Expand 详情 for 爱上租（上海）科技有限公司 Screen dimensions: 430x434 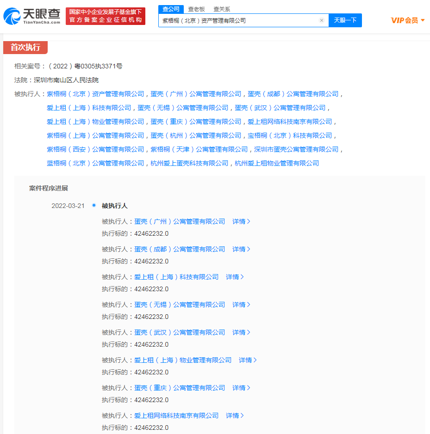tap(235, 277)
